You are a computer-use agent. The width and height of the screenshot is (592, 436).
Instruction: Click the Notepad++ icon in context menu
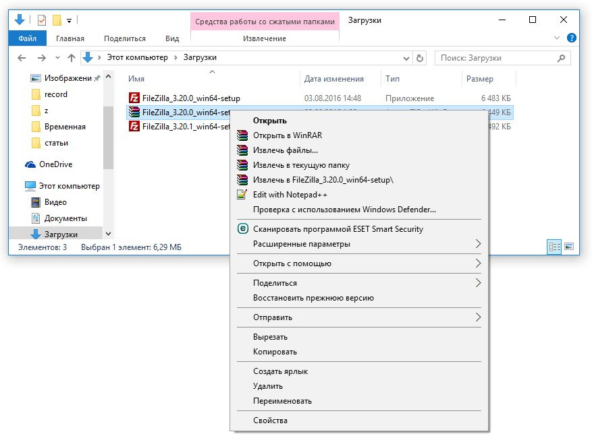point(242,195)
